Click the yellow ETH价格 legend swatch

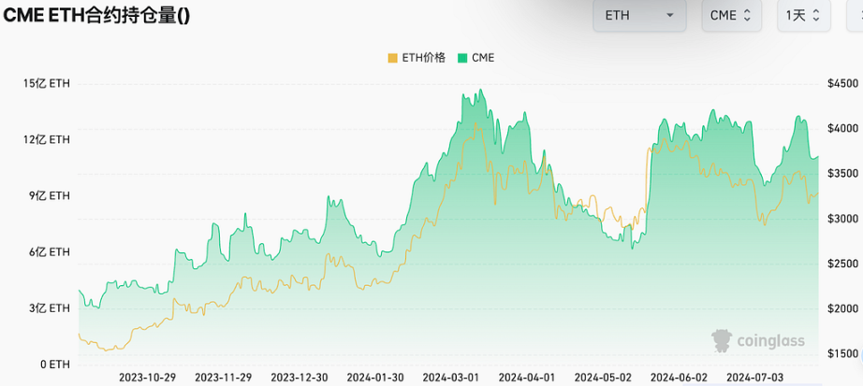(x=392, y=58)
